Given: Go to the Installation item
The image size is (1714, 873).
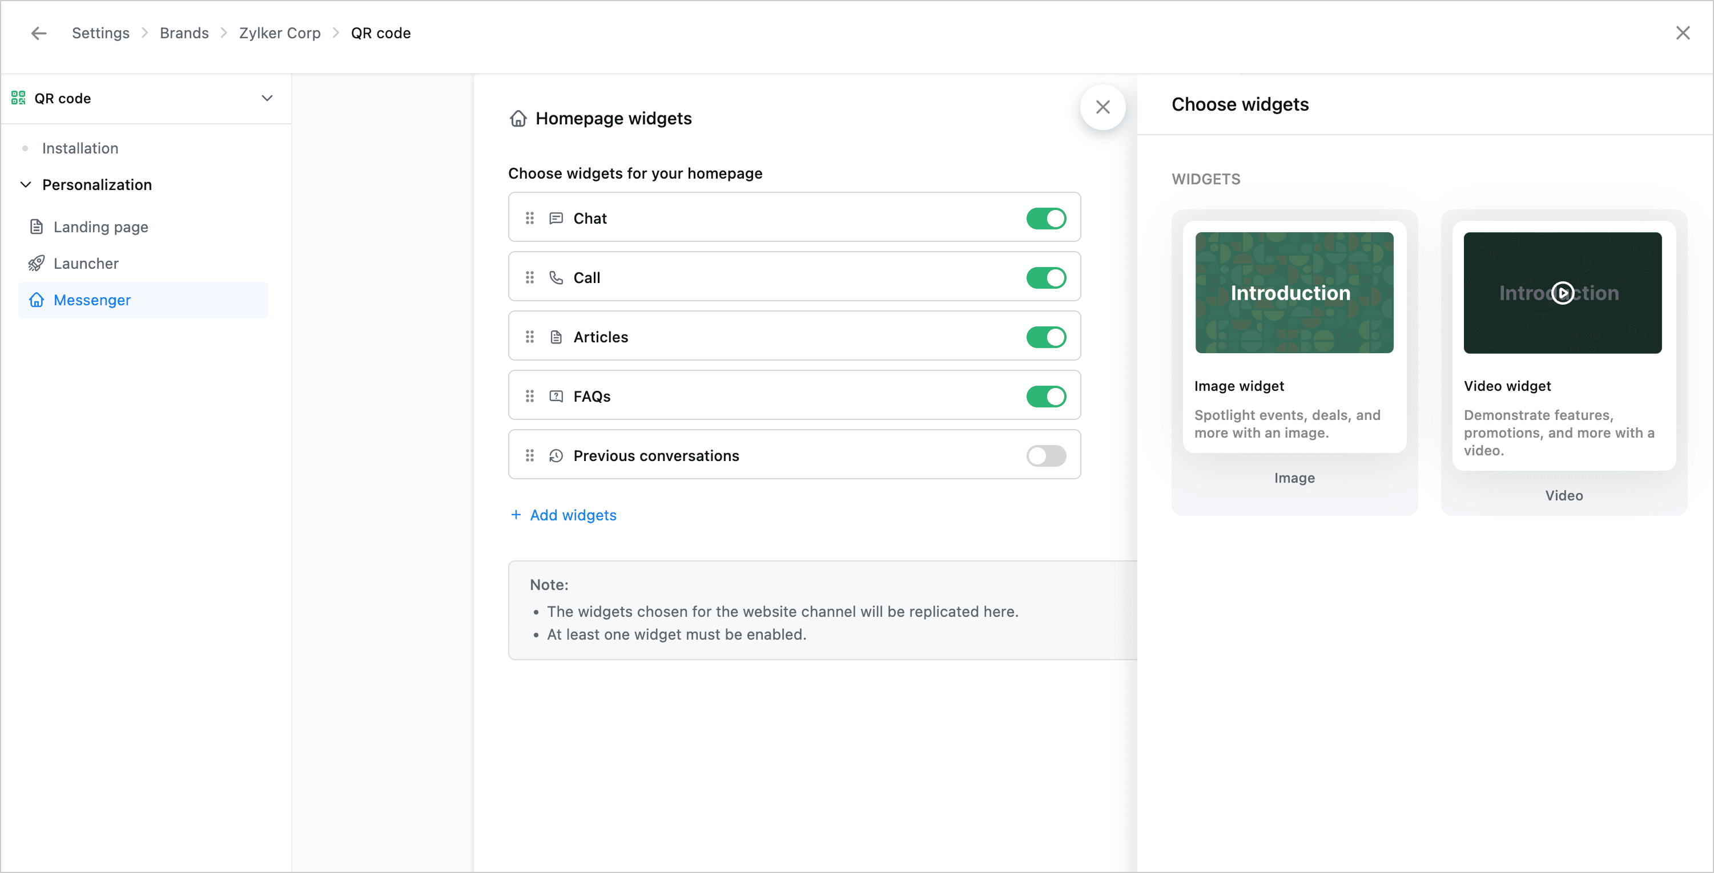Looking at the screenshot, I should (80, 148).
